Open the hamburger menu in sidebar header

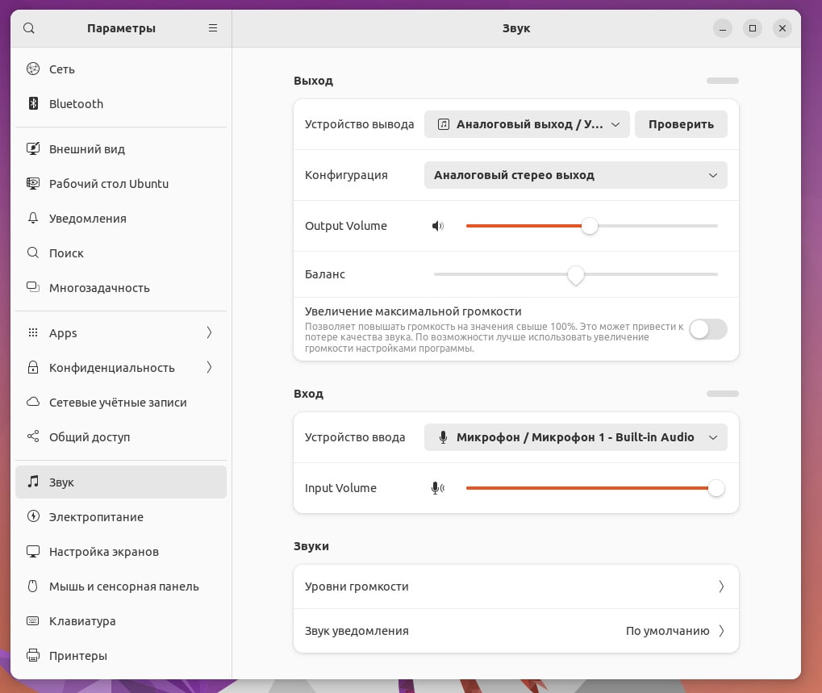tap(213, 28)
